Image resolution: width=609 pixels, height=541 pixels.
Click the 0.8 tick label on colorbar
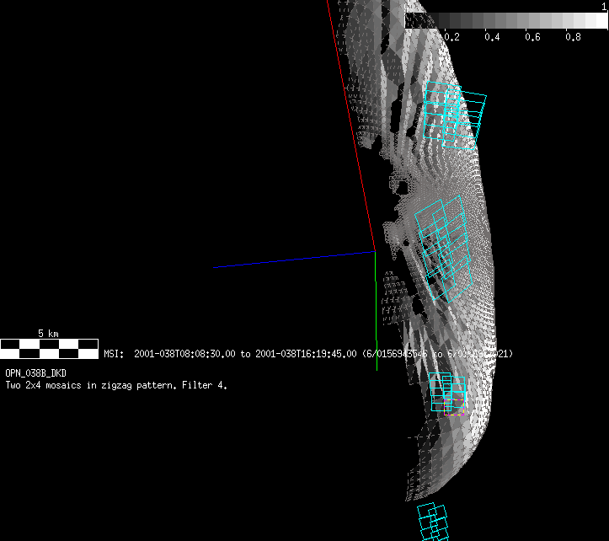573,37
